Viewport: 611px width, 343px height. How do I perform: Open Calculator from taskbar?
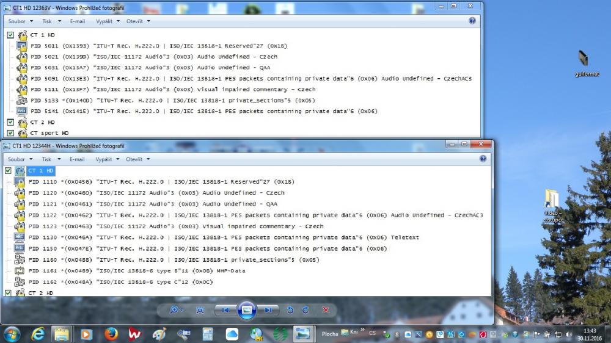(x=208, y=334)
